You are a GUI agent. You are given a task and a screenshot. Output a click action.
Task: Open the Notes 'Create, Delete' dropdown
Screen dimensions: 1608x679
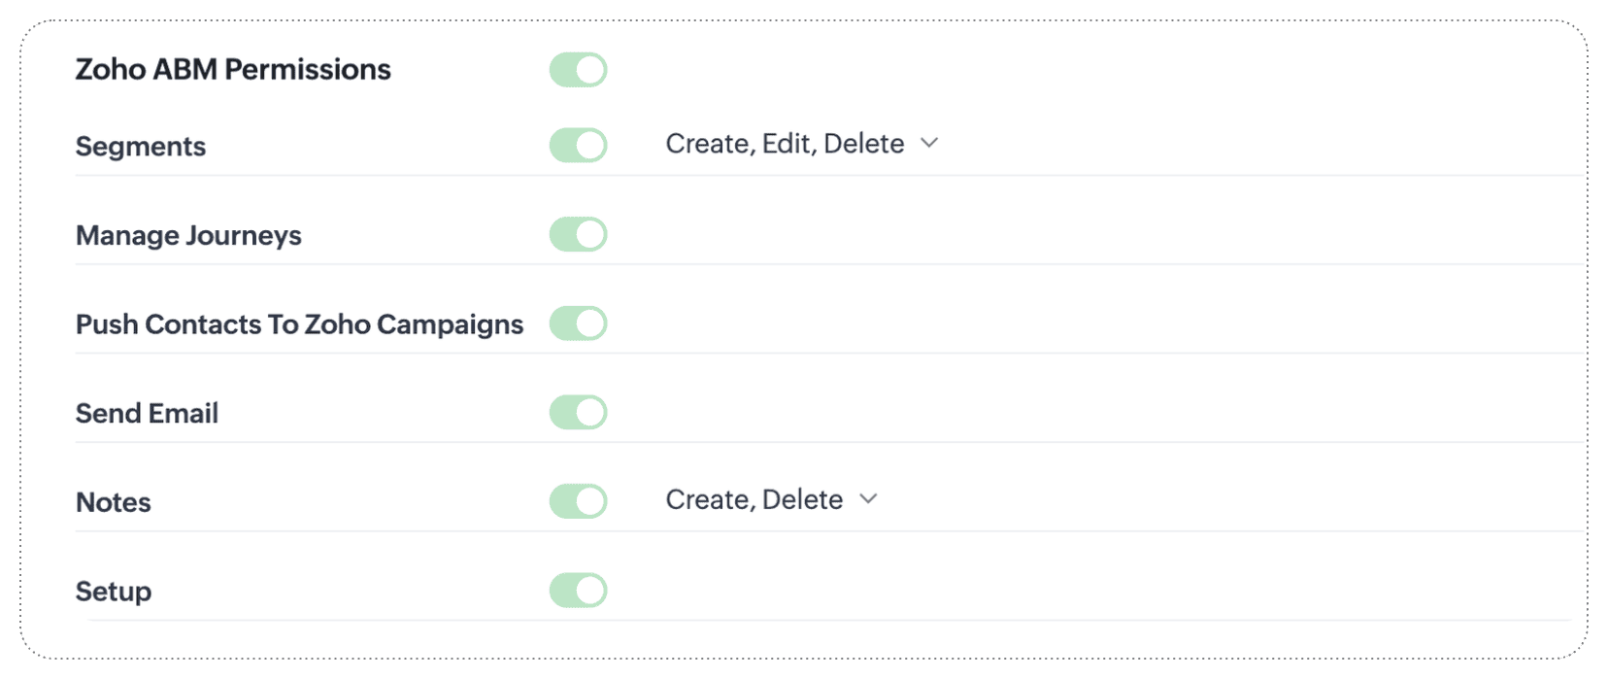click(x=754, y=499)
